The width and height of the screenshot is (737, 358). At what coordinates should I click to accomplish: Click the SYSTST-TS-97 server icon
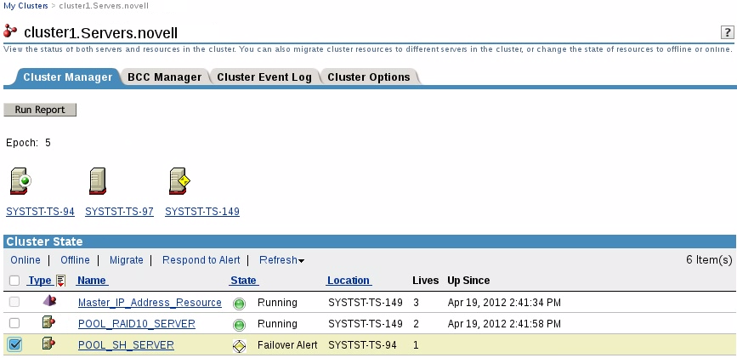[x=97, y=181]
